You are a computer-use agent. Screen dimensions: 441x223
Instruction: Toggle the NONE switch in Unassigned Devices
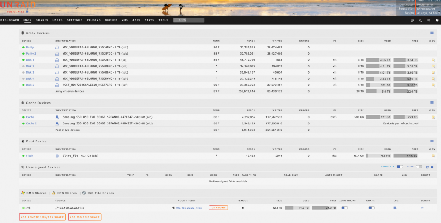[419, 167]
